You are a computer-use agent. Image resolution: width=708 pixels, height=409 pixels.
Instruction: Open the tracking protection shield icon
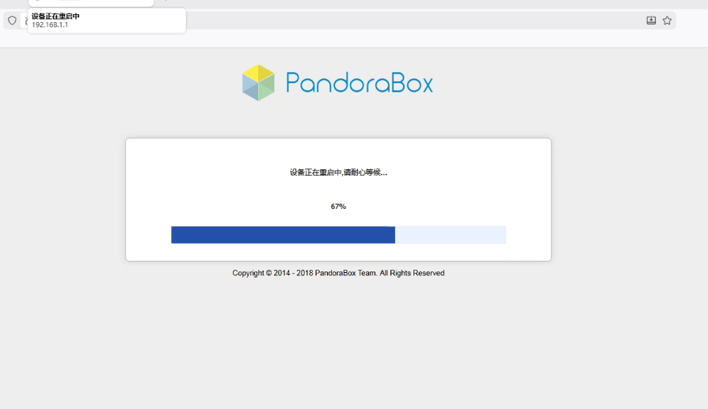(x=12, y=21)
